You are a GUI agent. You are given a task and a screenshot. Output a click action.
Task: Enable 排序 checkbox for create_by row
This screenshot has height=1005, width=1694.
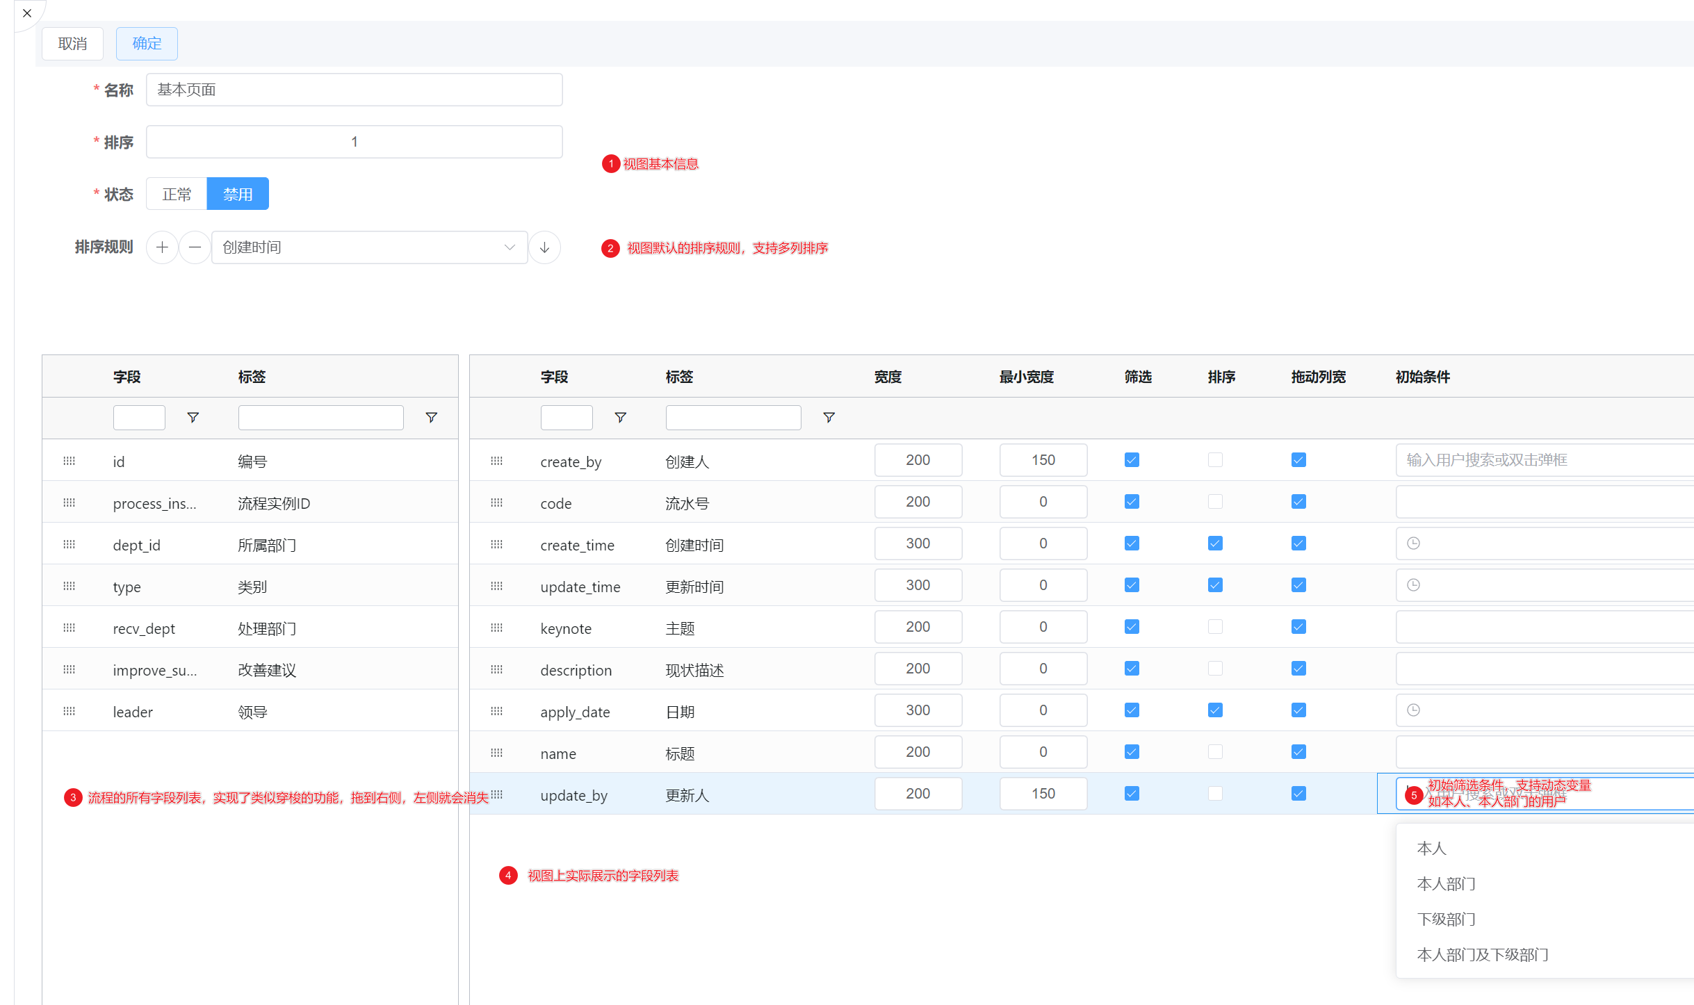[1215, 460]
